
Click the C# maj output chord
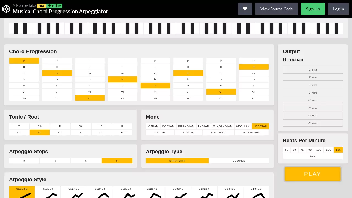313,100
